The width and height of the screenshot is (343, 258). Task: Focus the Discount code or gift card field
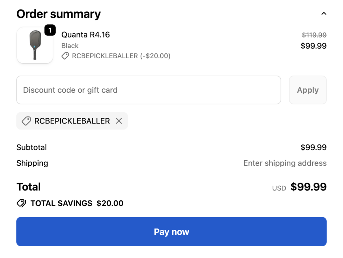148,90
